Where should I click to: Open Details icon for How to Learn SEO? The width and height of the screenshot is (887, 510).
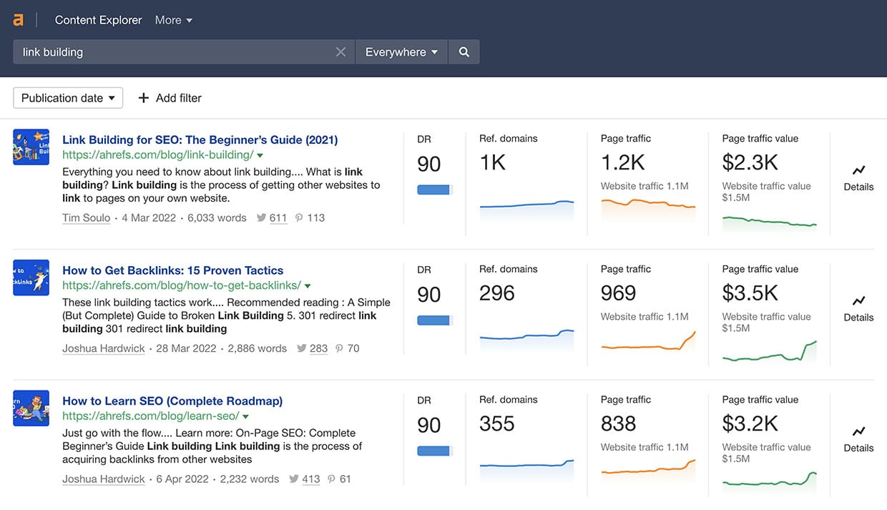[858, 431]
